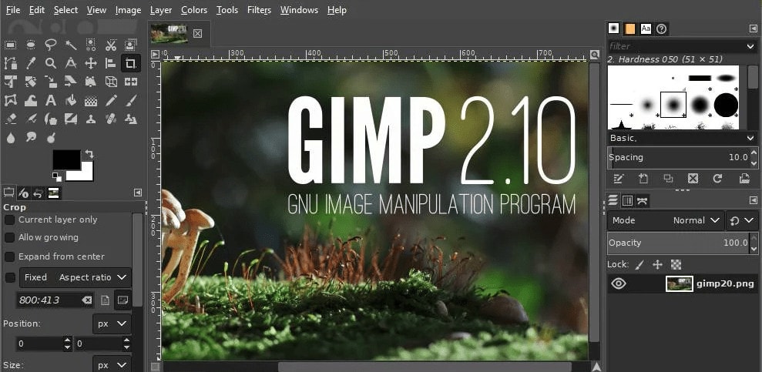The image size is (762, 372).
Task: Select the Gradient tool
Action: coord(91,101)
